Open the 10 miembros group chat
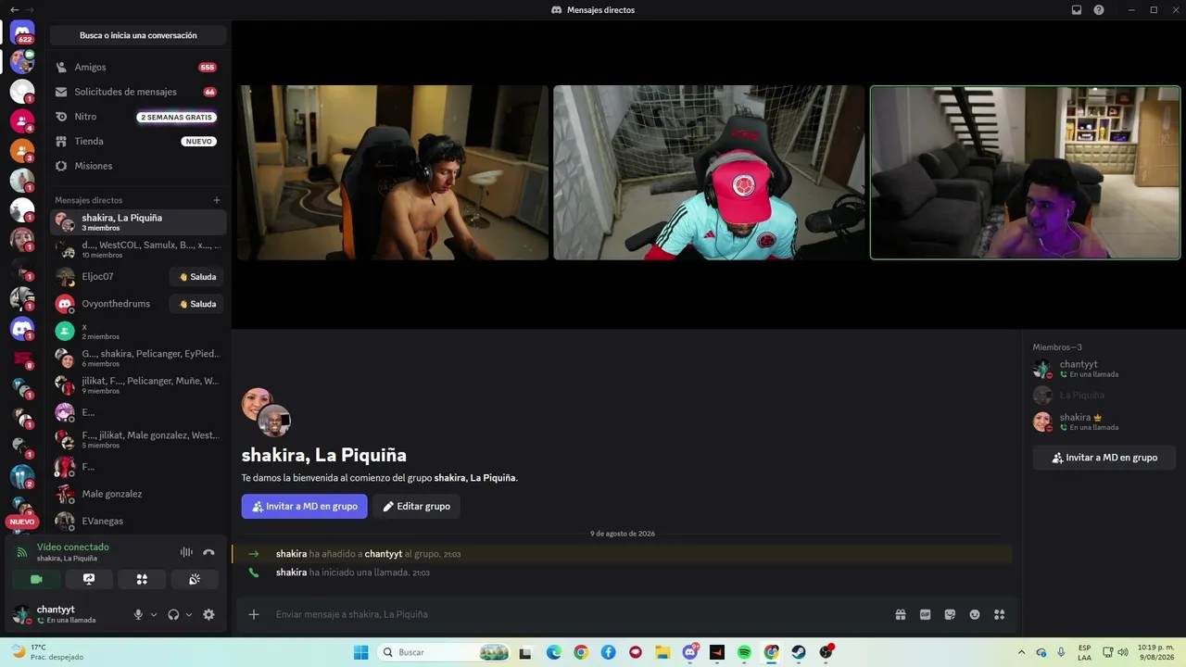The width and height of the screenshot is (1186, 667). 138,249
